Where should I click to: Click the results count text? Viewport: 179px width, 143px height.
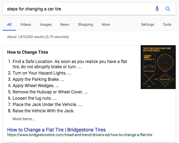[x=38, y=37]
